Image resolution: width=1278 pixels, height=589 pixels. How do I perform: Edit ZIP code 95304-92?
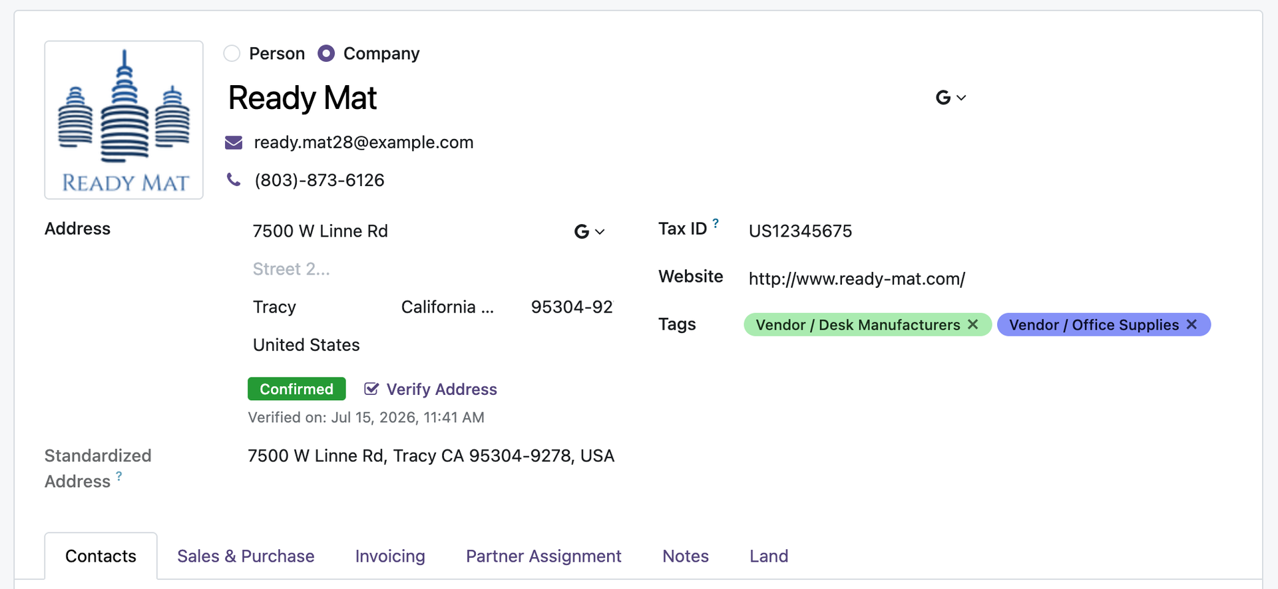tap(571, 307)
